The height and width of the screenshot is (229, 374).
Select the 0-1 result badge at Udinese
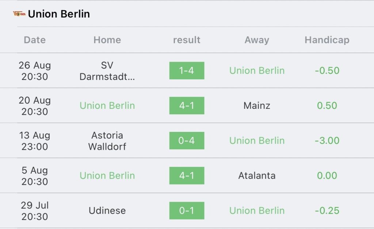(x=187, y=211)
